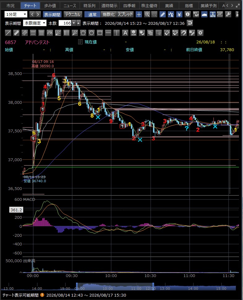Open the 適時開示 tab
Image resolution: width=243 pixels, height=300 pixels.
[x=109, y=6]
